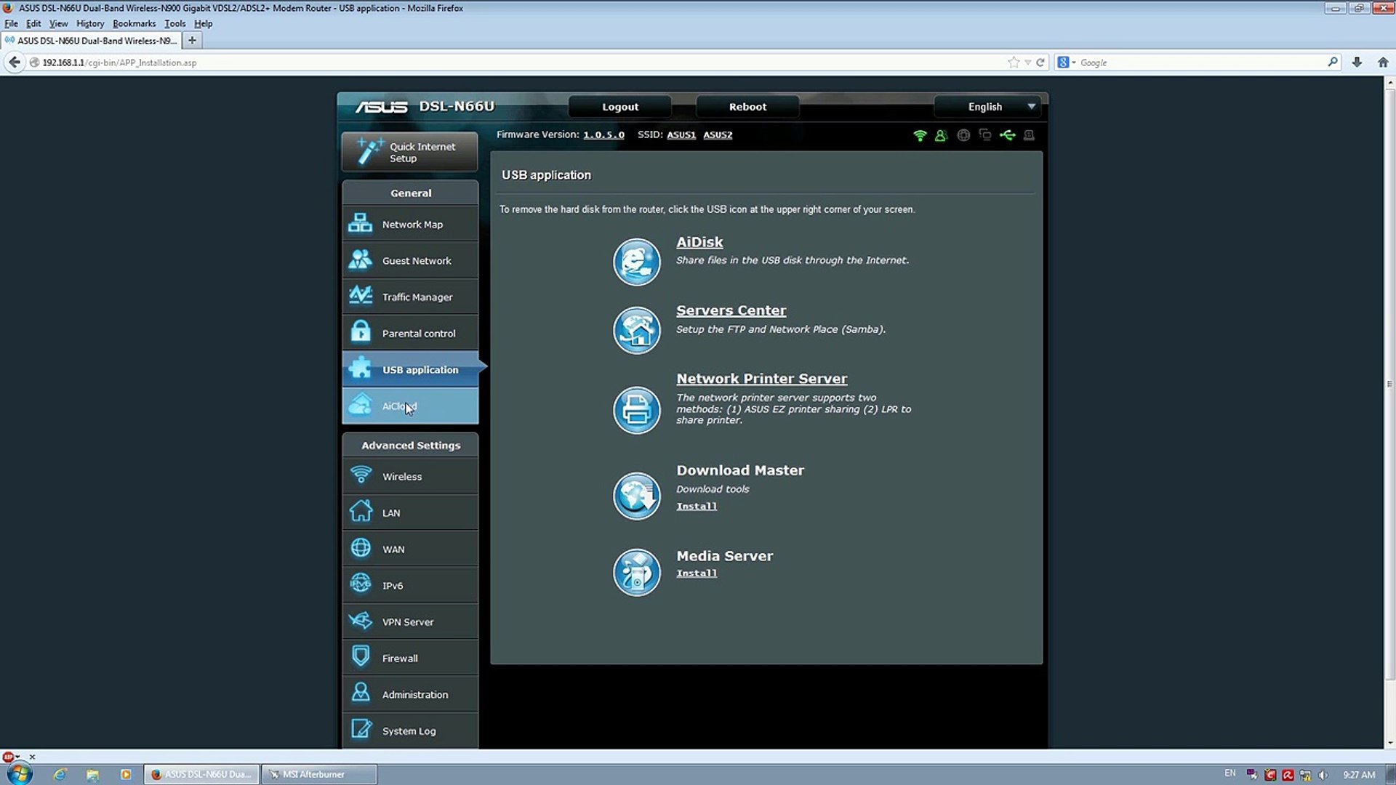This screenshot has width=1396, height=785.
Task: Open Traffic Manager in sidebar
Action: coord(410,297)
